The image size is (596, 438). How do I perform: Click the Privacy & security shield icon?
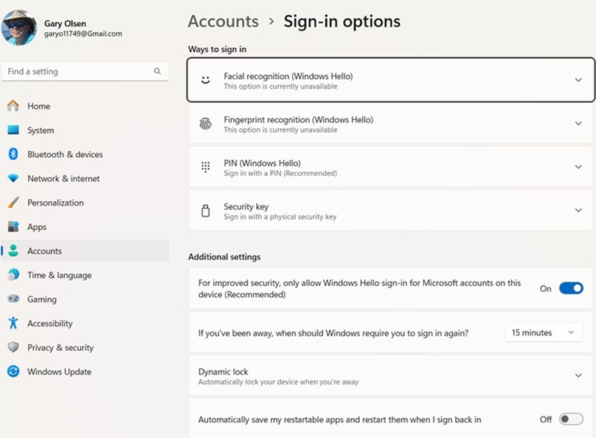[13, 347]
